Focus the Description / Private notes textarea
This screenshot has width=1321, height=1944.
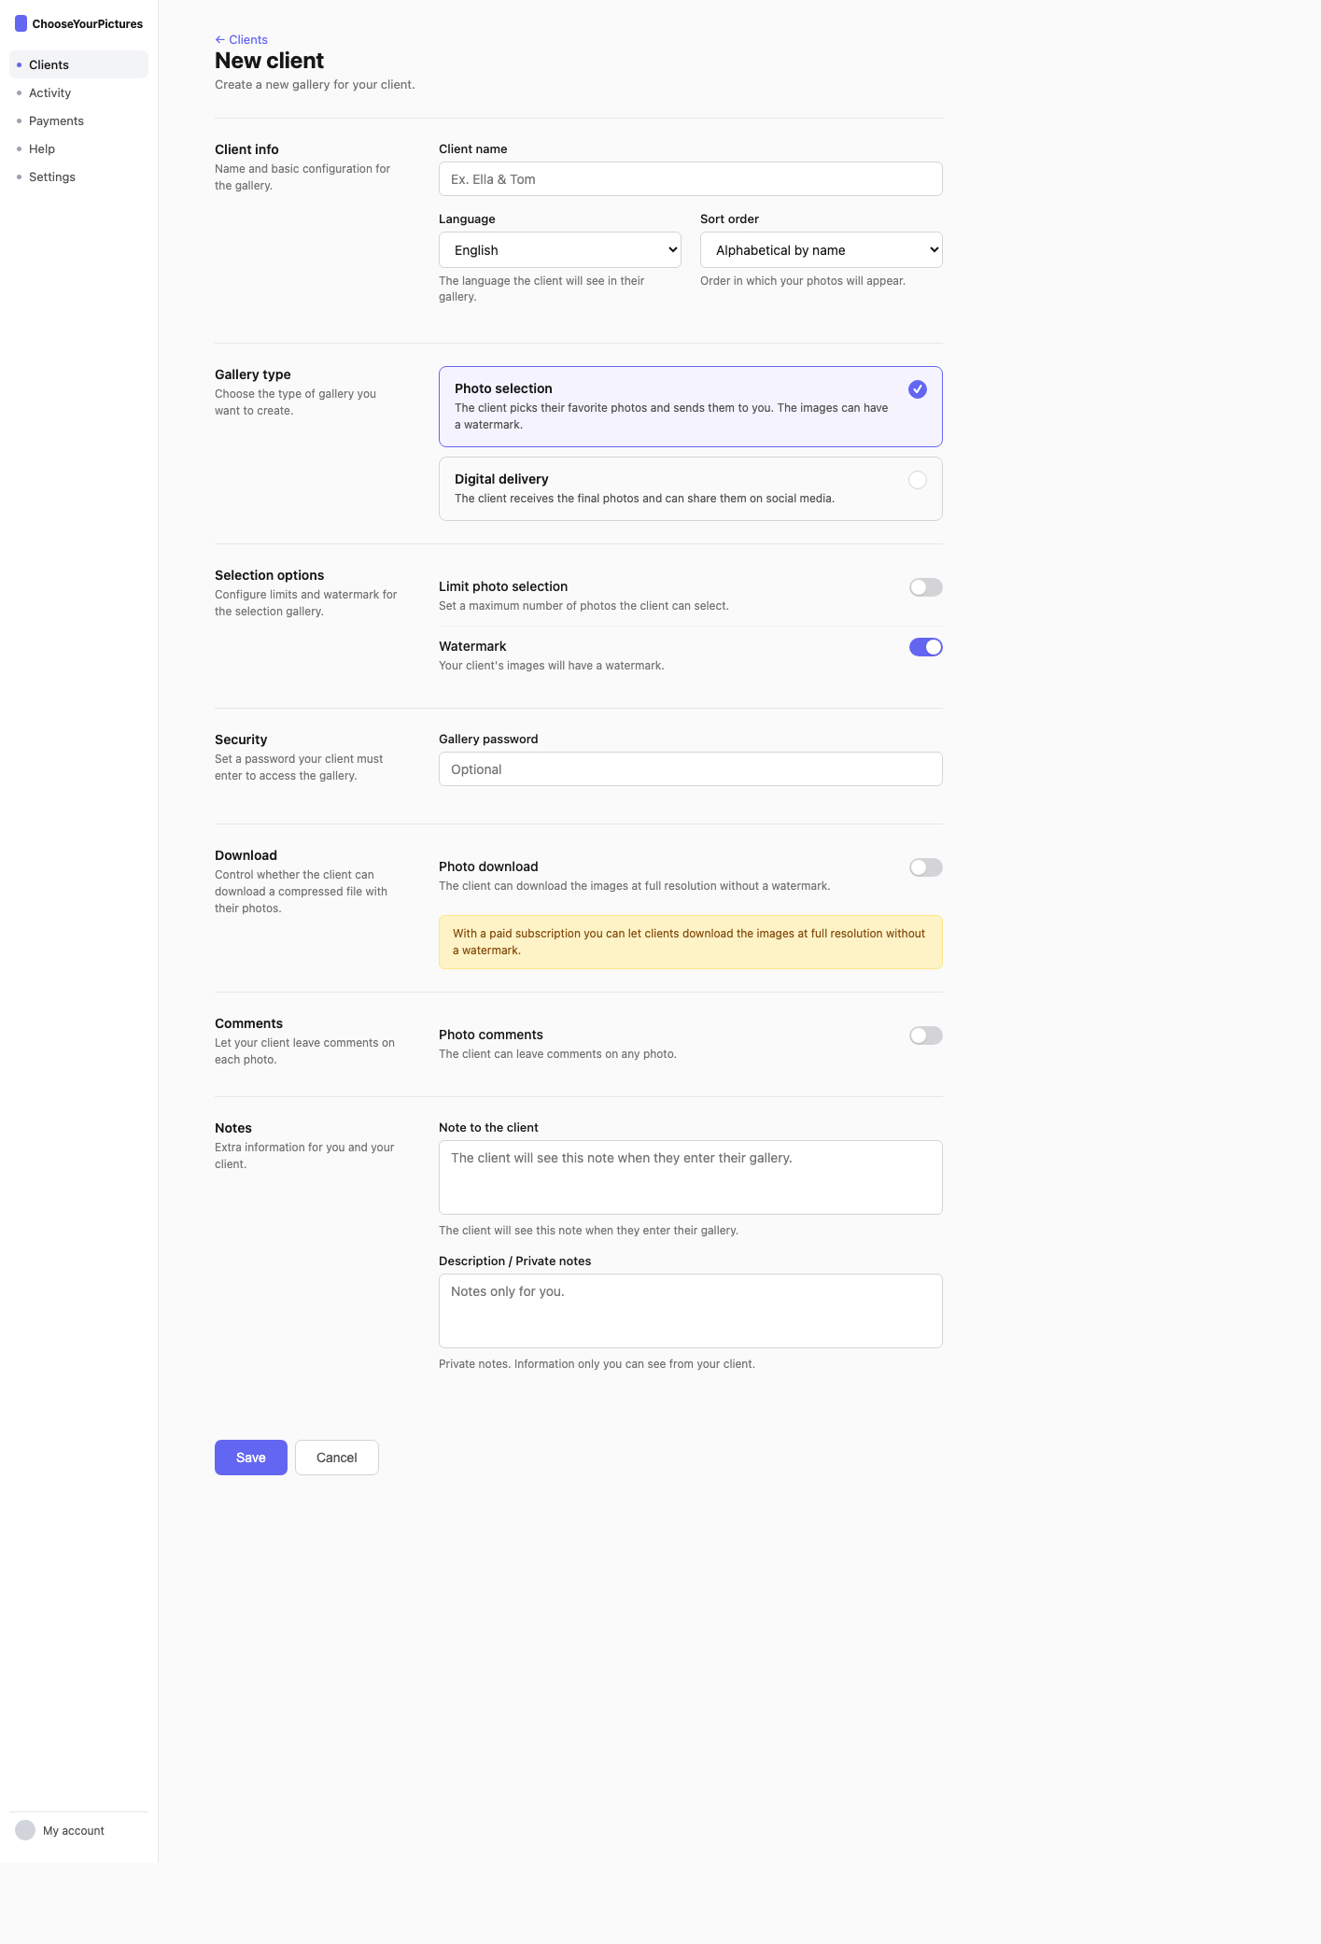click(x=690, y=1311)
